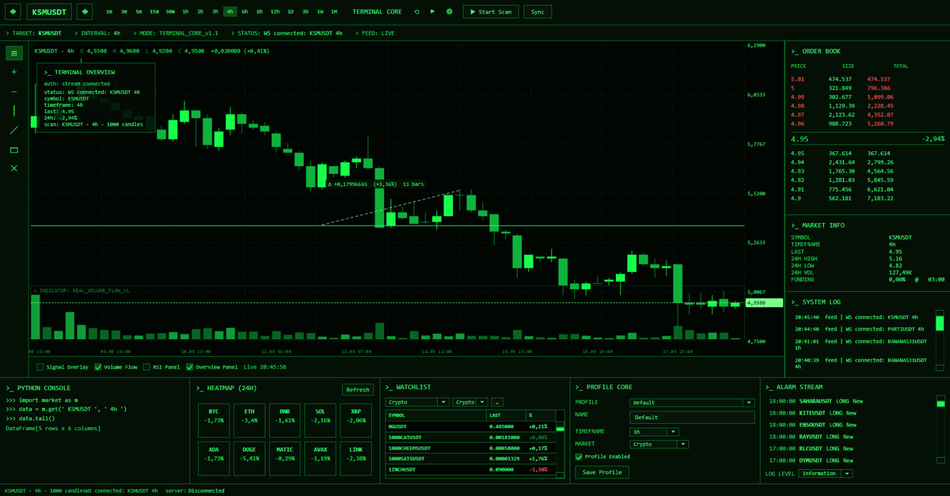Open the first Crypto dropdown in Watchlist
950x496 pixels.
(418, 402)
